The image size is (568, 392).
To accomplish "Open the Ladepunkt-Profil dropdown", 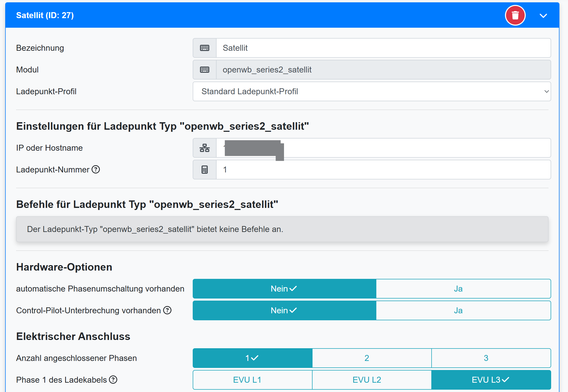I will (x=371, y=91).
